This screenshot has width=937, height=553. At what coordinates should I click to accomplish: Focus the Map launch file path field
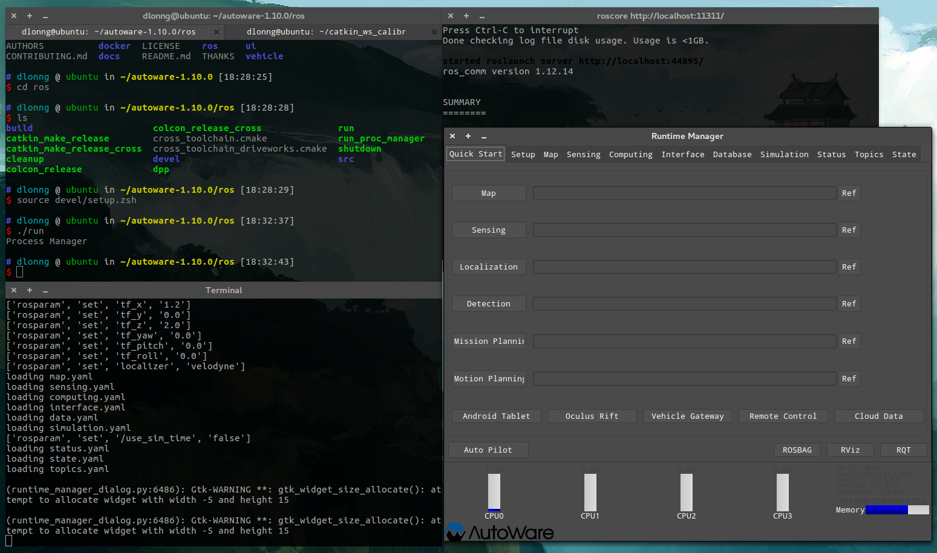click(685, 193)
